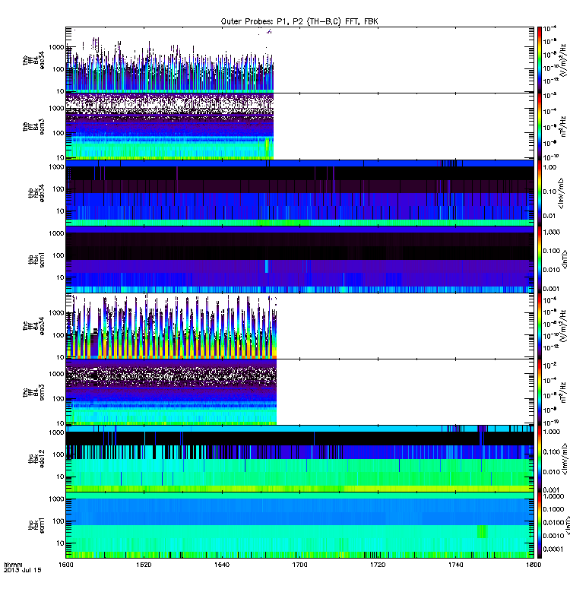Click the 'thb fff 64 eac34' axis label
Viewport: 570px width, 608px height.
coord(33,60)
